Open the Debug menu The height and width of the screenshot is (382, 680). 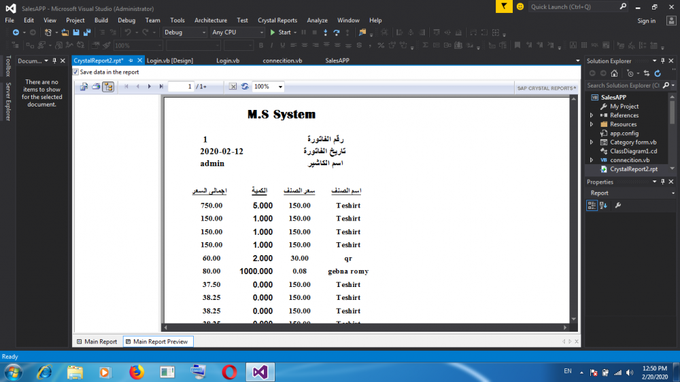pos(126,20)
